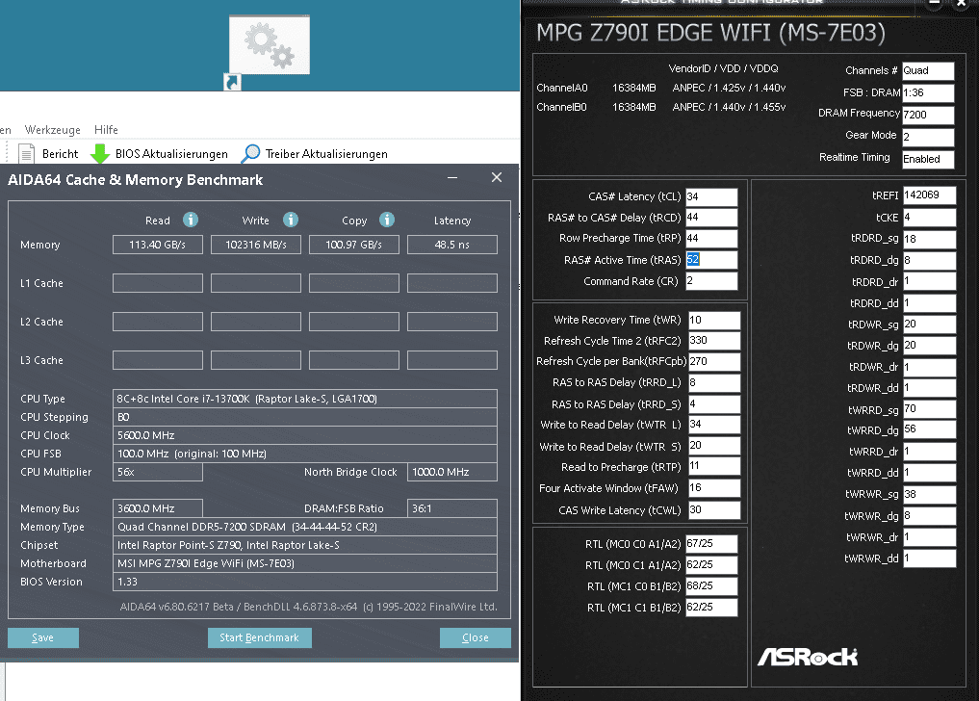Click the RTL (MC0 C0 A1/A2) field
The width and height of the screenshot is (979, 701).
click(711, 543)
